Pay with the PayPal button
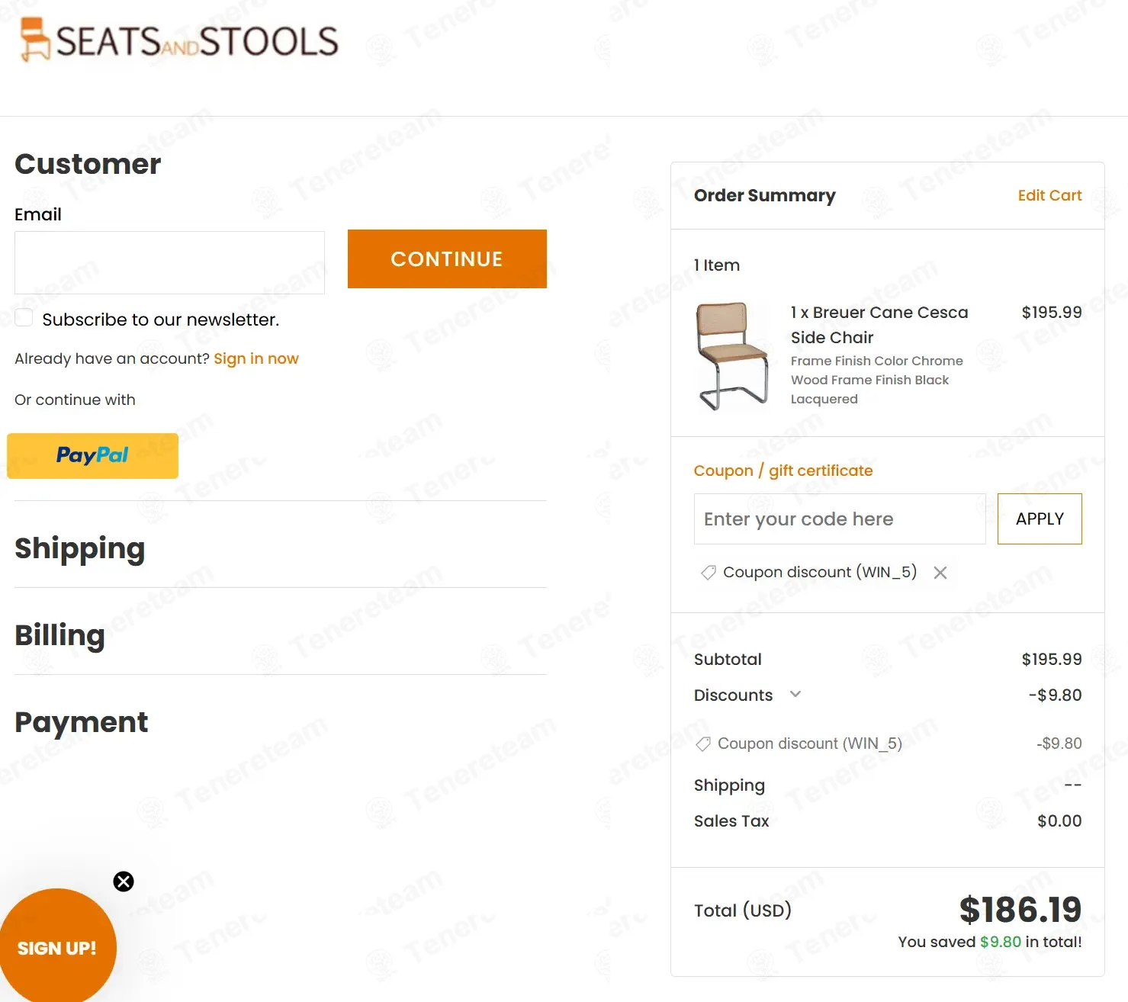 point(92,456)
